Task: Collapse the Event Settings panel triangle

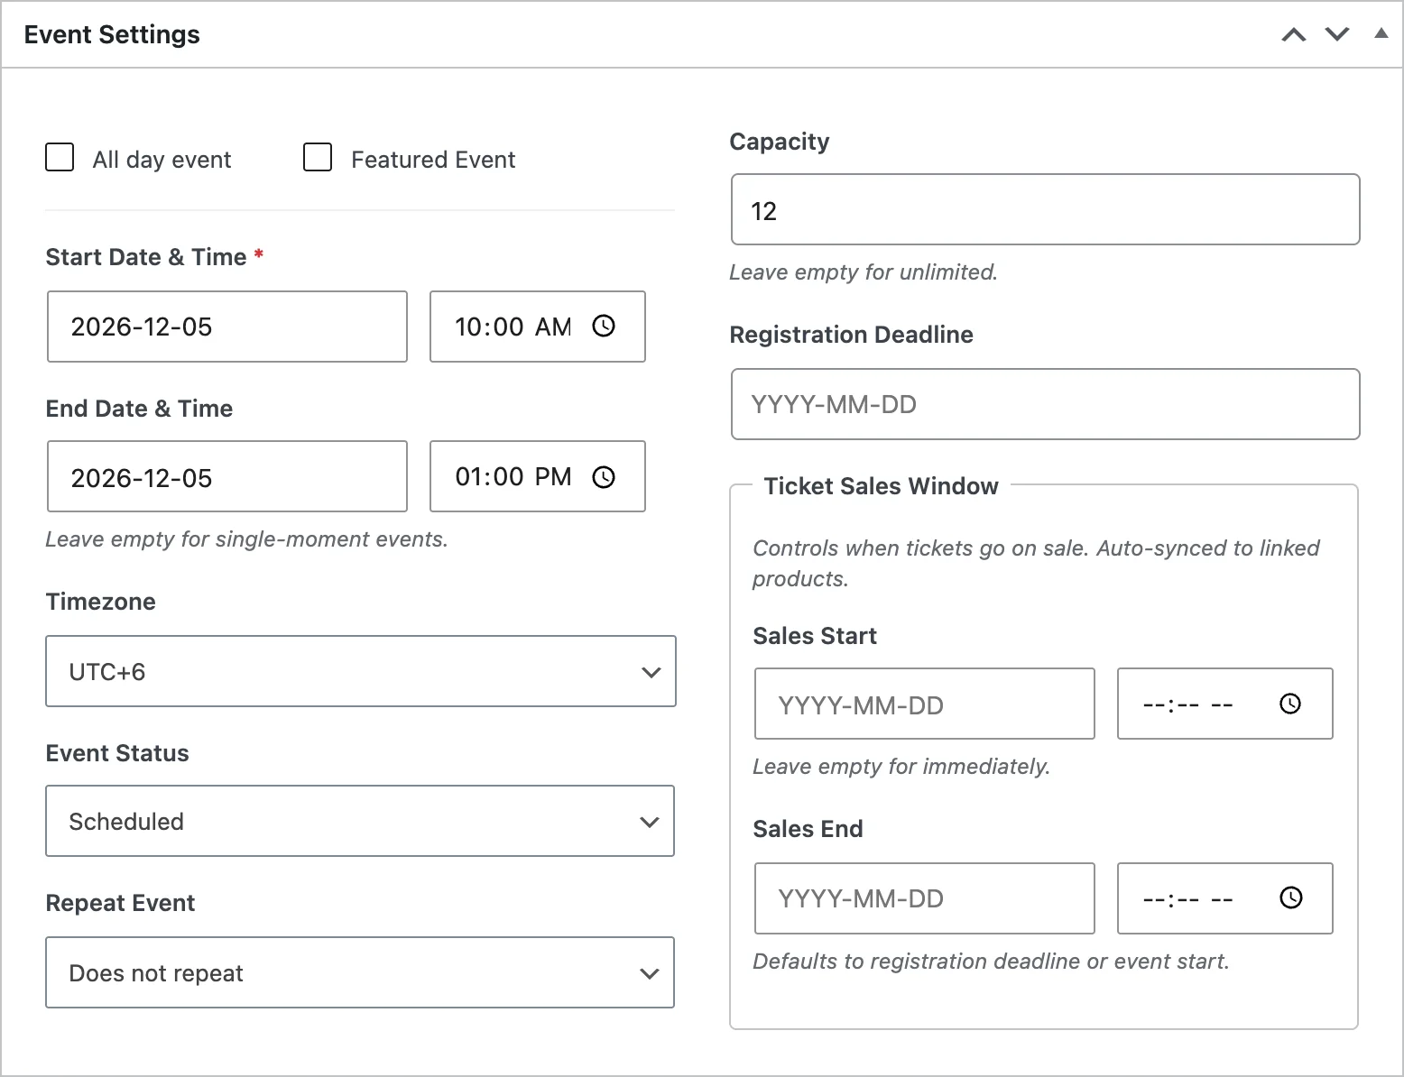Action: [1381, 34]
